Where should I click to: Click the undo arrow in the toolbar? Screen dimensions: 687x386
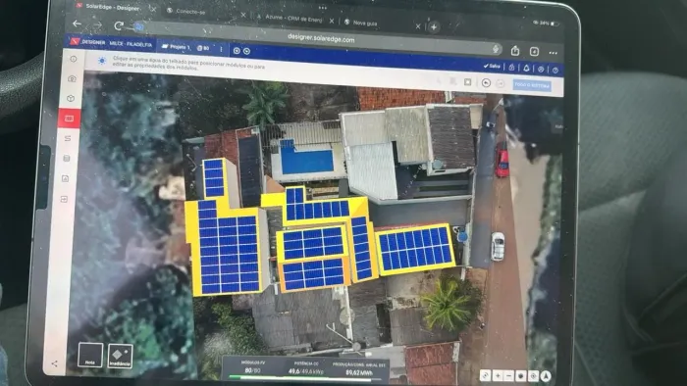pos(486,82)
